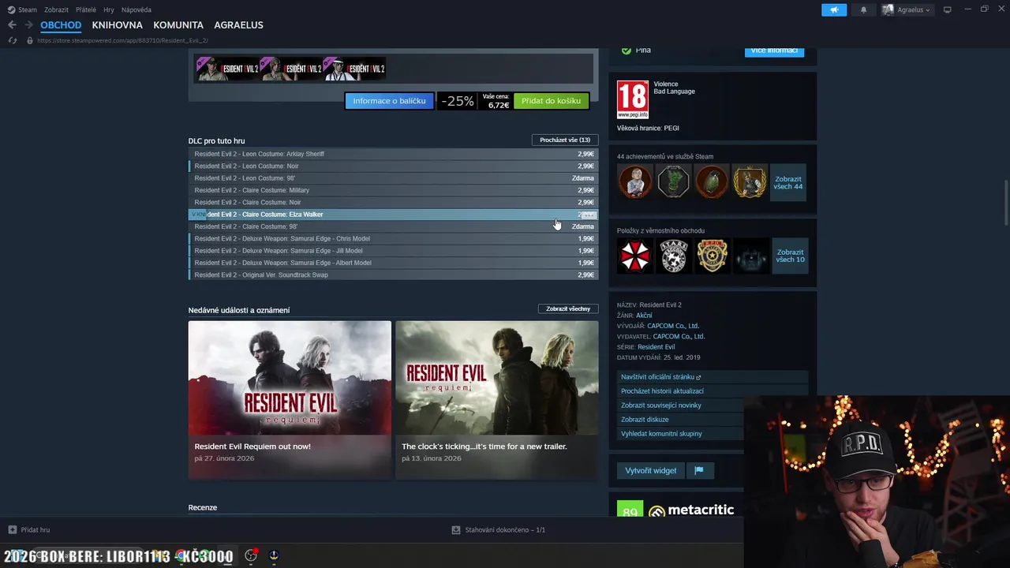Open DLC Leon Costume: Noir
This screenshot has width=1010, height=568.
click(393, 166)
